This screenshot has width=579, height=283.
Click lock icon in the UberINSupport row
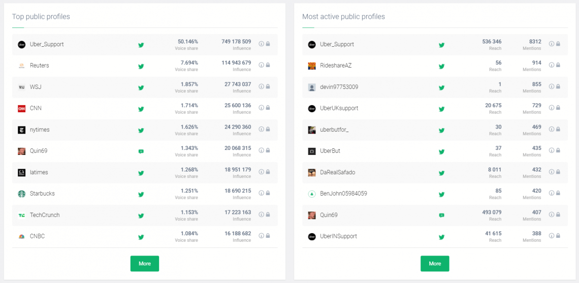[x=558, y=236]
